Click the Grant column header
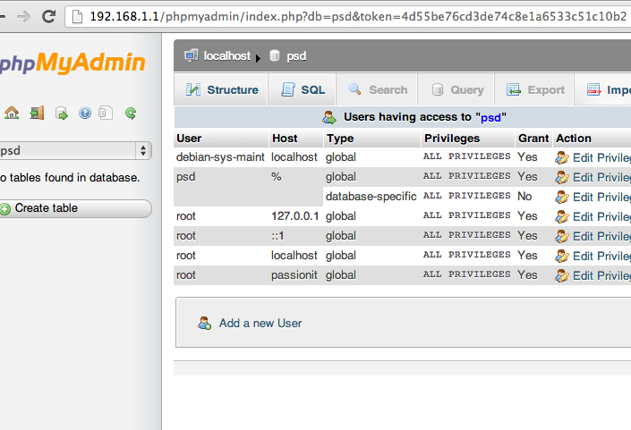 533,139
